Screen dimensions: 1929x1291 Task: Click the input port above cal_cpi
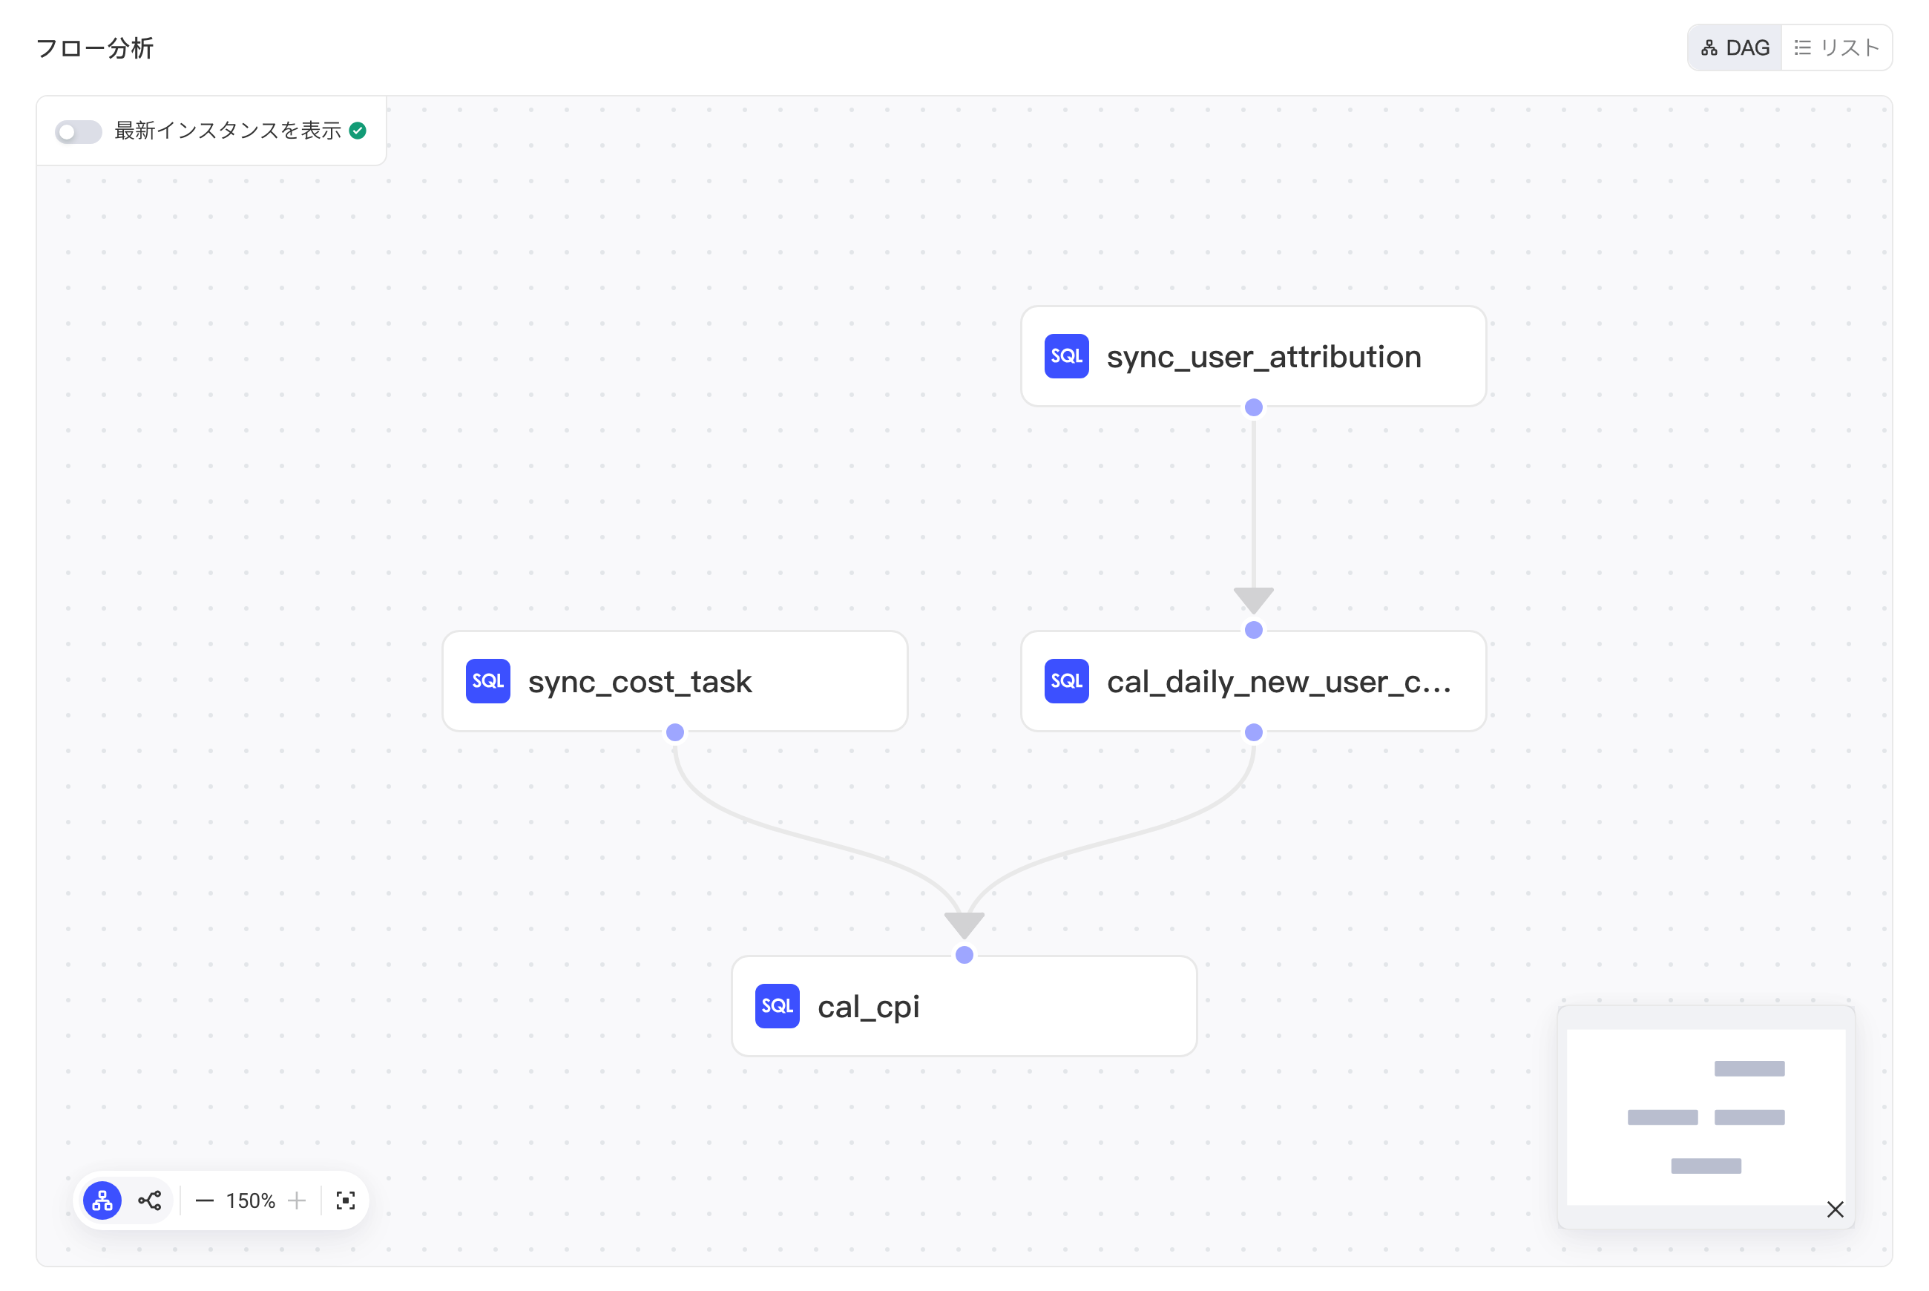(964, 955)
